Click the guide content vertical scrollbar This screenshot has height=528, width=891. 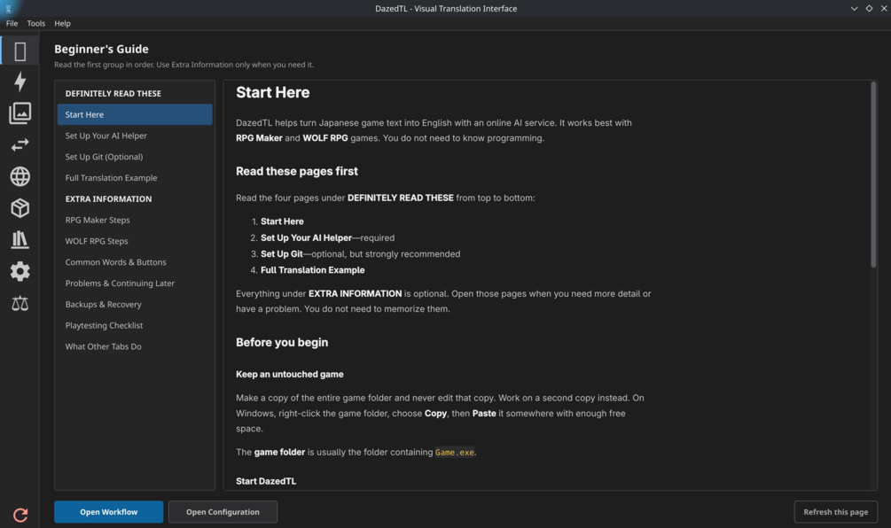coord(873,175)
